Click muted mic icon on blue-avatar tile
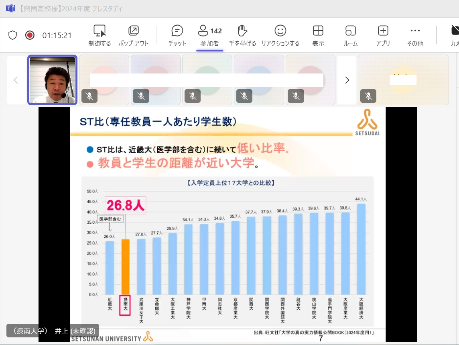 click(244, 96)
